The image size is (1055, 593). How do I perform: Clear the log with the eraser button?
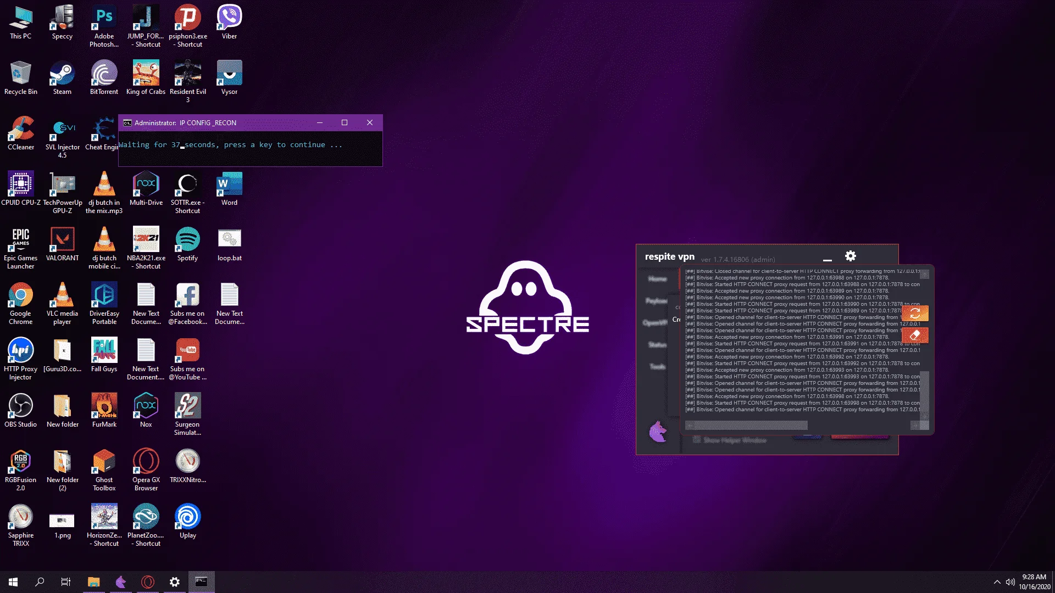[915, 335]
